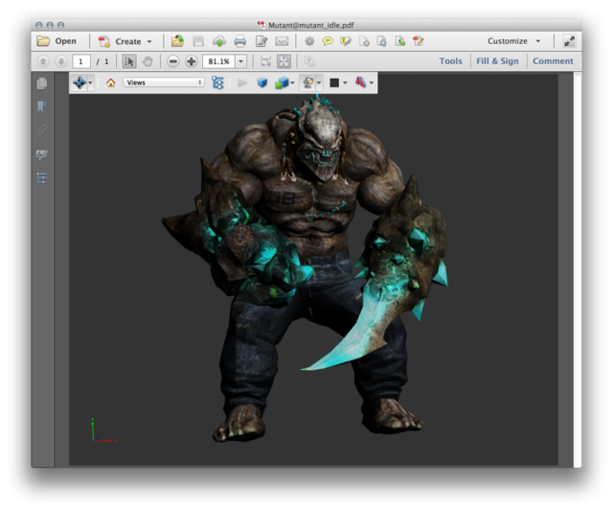The height and width of the screenshot is (511, 613).
Task: Click the Save floppy disk icon
Action: [x=198, y=41]
